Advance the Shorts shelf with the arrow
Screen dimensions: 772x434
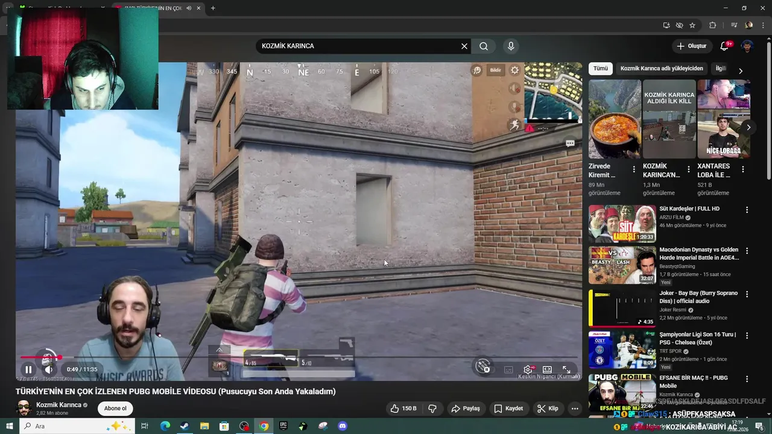coord(748,127)
